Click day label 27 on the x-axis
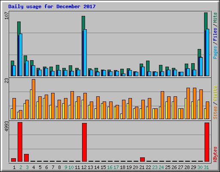This screenshot has height=172, width=220. 180,167
